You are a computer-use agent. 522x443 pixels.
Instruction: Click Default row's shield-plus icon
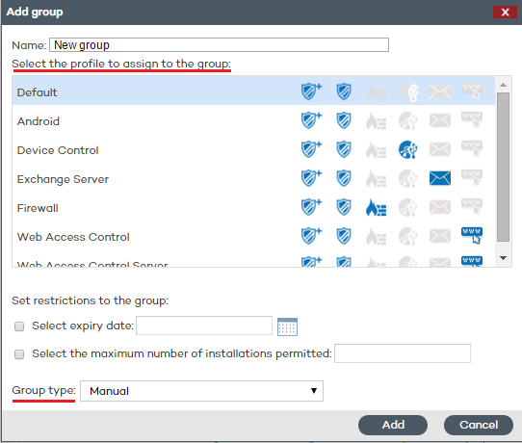click(x=311, y=91)
